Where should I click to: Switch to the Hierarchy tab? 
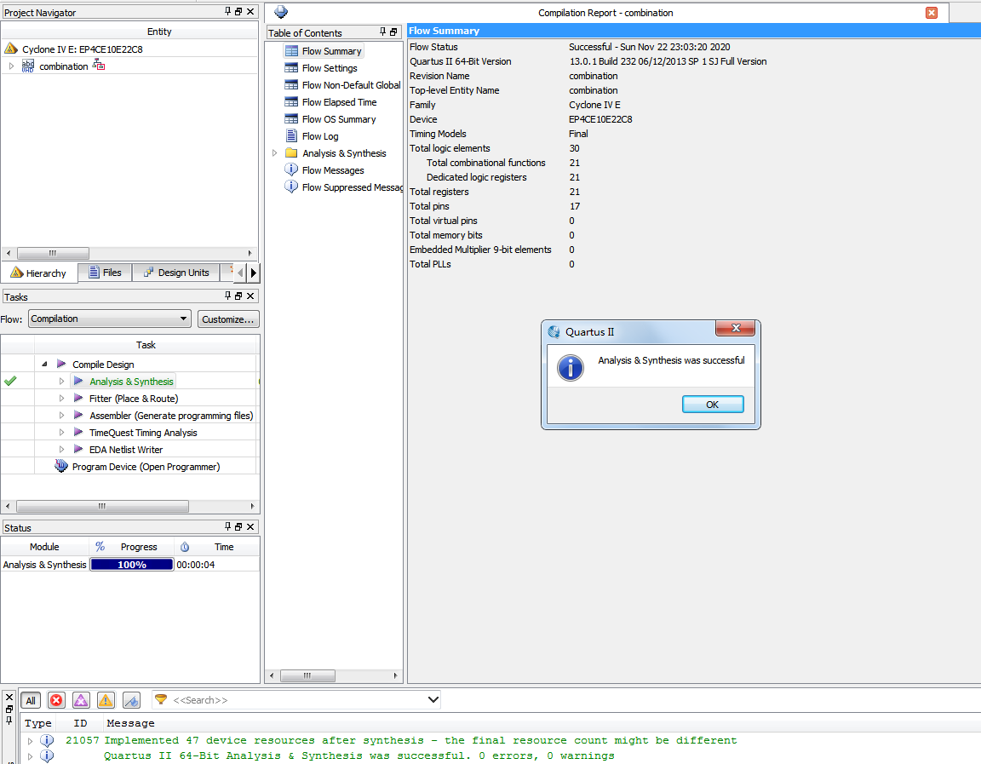tap(39, 273)
